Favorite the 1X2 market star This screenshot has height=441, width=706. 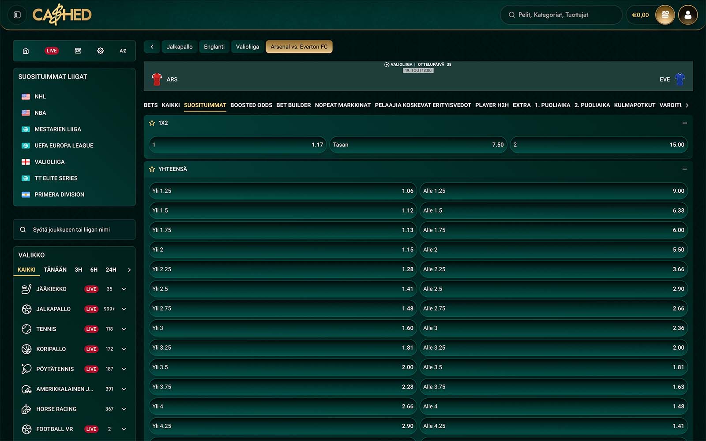tap(152, 123)
